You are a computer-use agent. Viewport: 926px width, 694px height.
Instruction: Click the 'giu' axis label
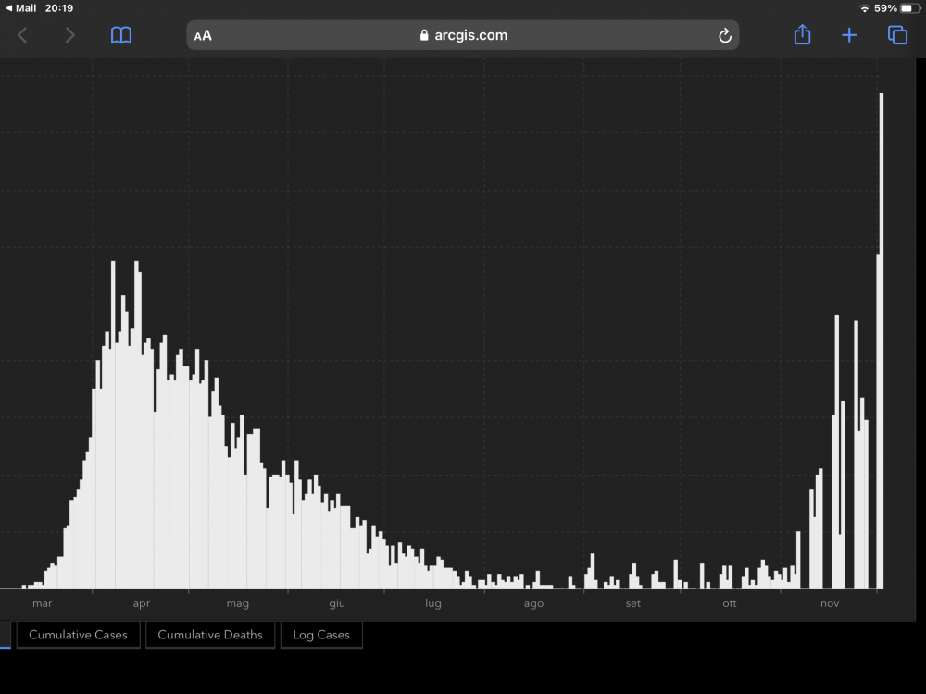click(337, 603)
